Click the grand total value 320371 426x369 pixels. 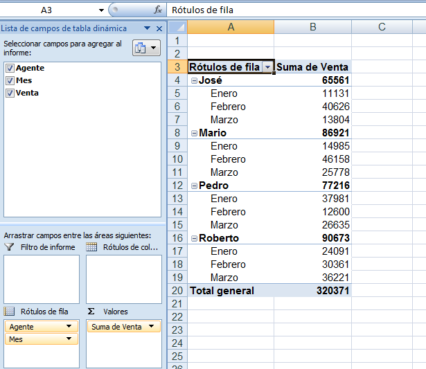click(312, 291)
